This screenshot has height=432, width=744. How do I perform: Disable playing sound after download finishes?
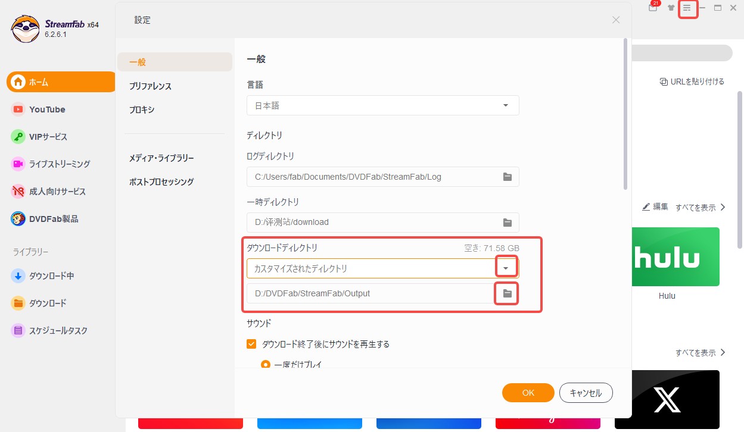tap(251, 343)
